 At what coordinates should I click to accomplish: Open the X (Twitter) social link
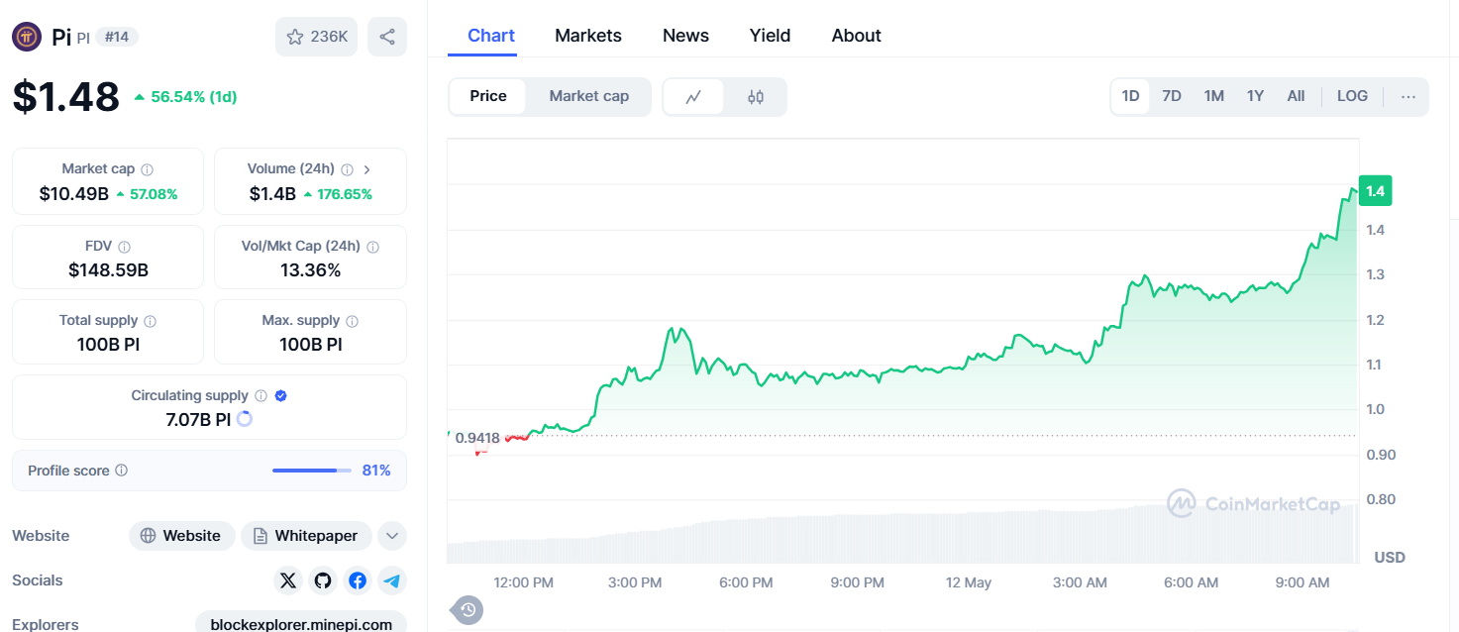click(x=288, y=580)
